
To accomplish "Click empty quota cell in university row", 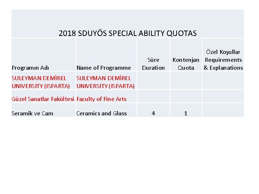I will [x=186, y=80].
